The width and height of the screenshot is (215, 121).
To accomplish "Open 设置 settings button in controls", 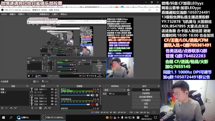I will [146, 104].
